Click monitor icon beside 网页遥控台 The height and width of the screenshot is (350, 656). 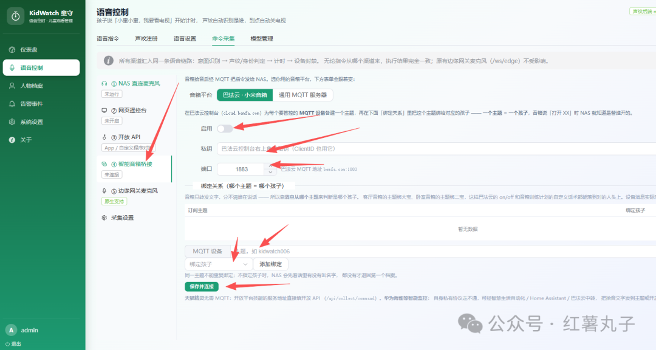104,111
